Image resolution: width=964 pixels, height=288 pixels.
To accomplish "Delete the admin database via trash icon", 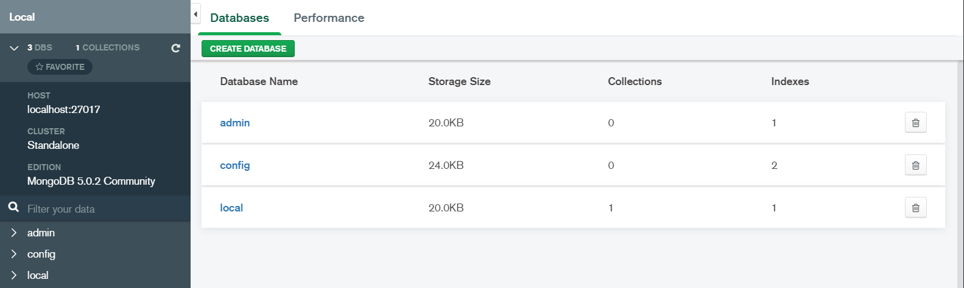I will point(915,123).
